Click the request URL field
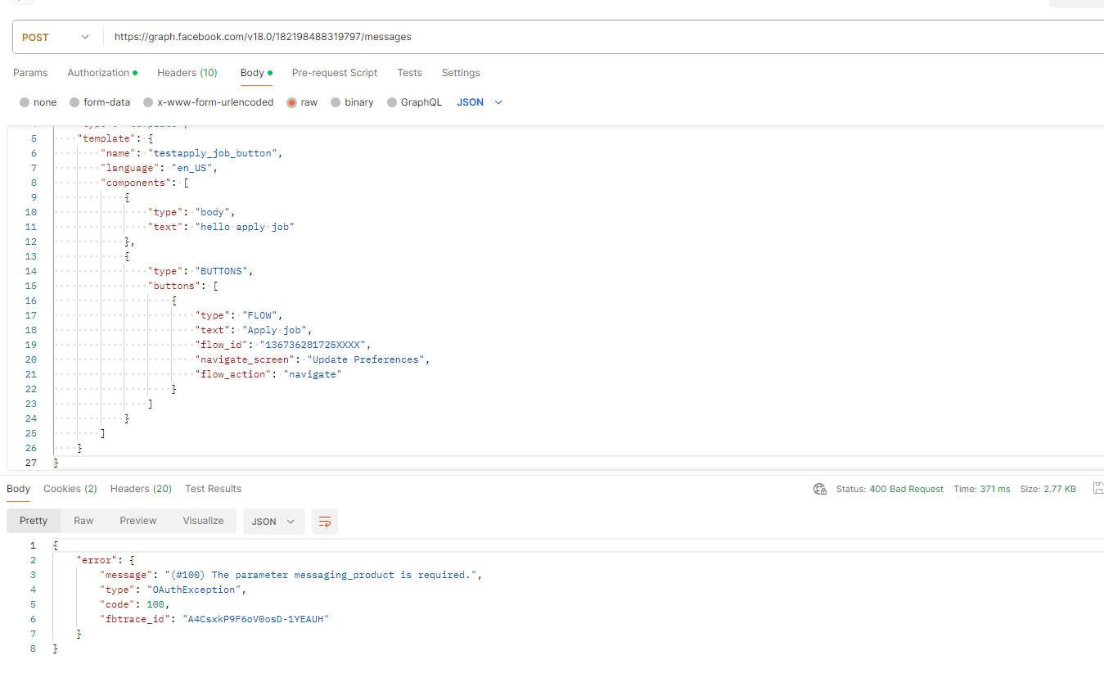Screen dimensions: 1104x687 point(604,37)
